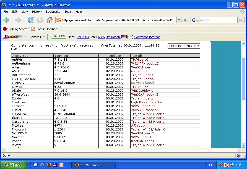Click the 11:48 system clock

239,165
